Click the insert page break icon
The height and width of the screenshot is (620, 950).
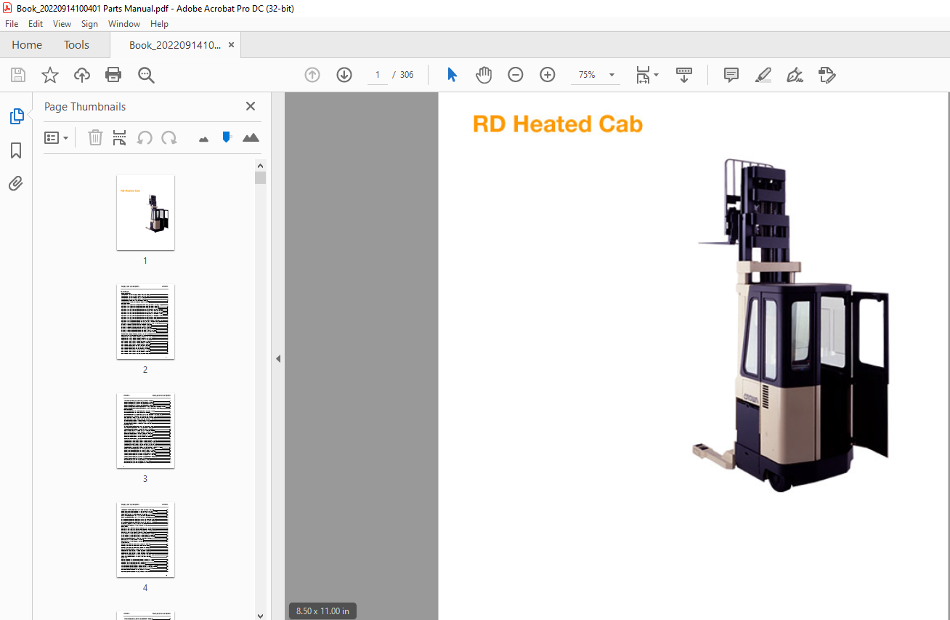pyautogui.click(x=120, y=137)
